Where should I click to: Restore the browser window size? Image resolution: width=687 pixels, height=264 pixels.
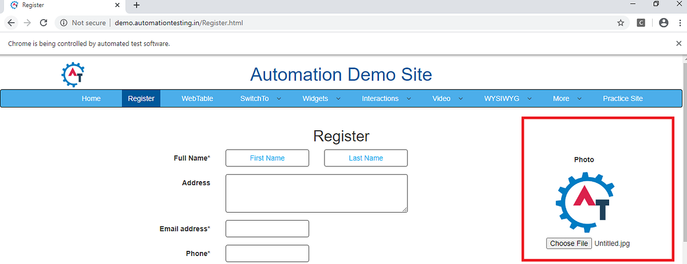tap(656, 4)
